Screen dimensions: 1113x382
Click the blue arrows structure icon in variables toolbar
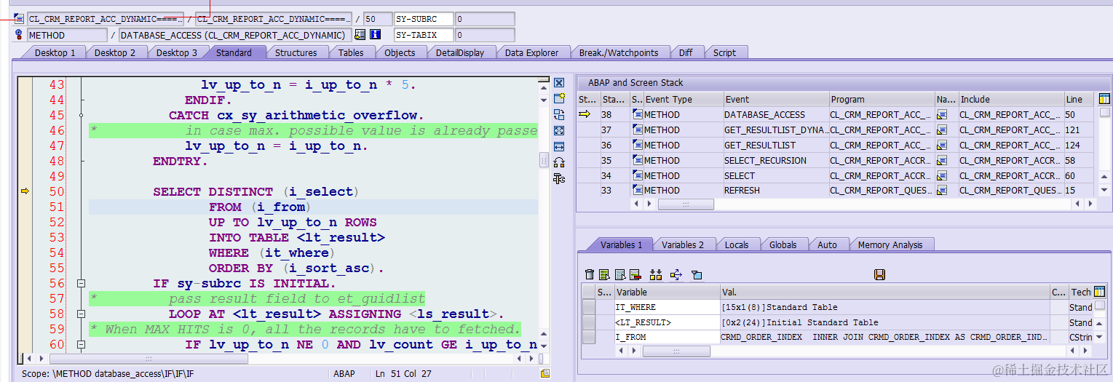click(676, 274)
